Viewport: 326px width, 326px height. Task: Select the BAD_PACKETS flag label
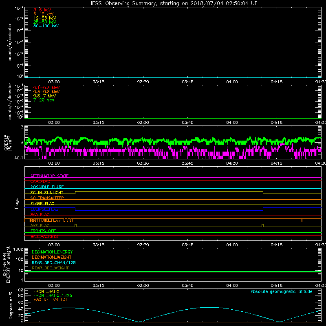[44, 237]
